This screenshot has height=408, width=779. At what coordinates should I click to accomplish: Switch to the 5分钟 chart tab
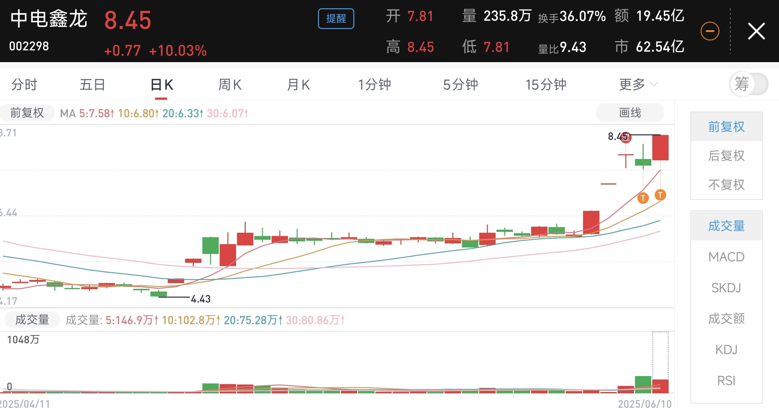click(x=460, y=85)
